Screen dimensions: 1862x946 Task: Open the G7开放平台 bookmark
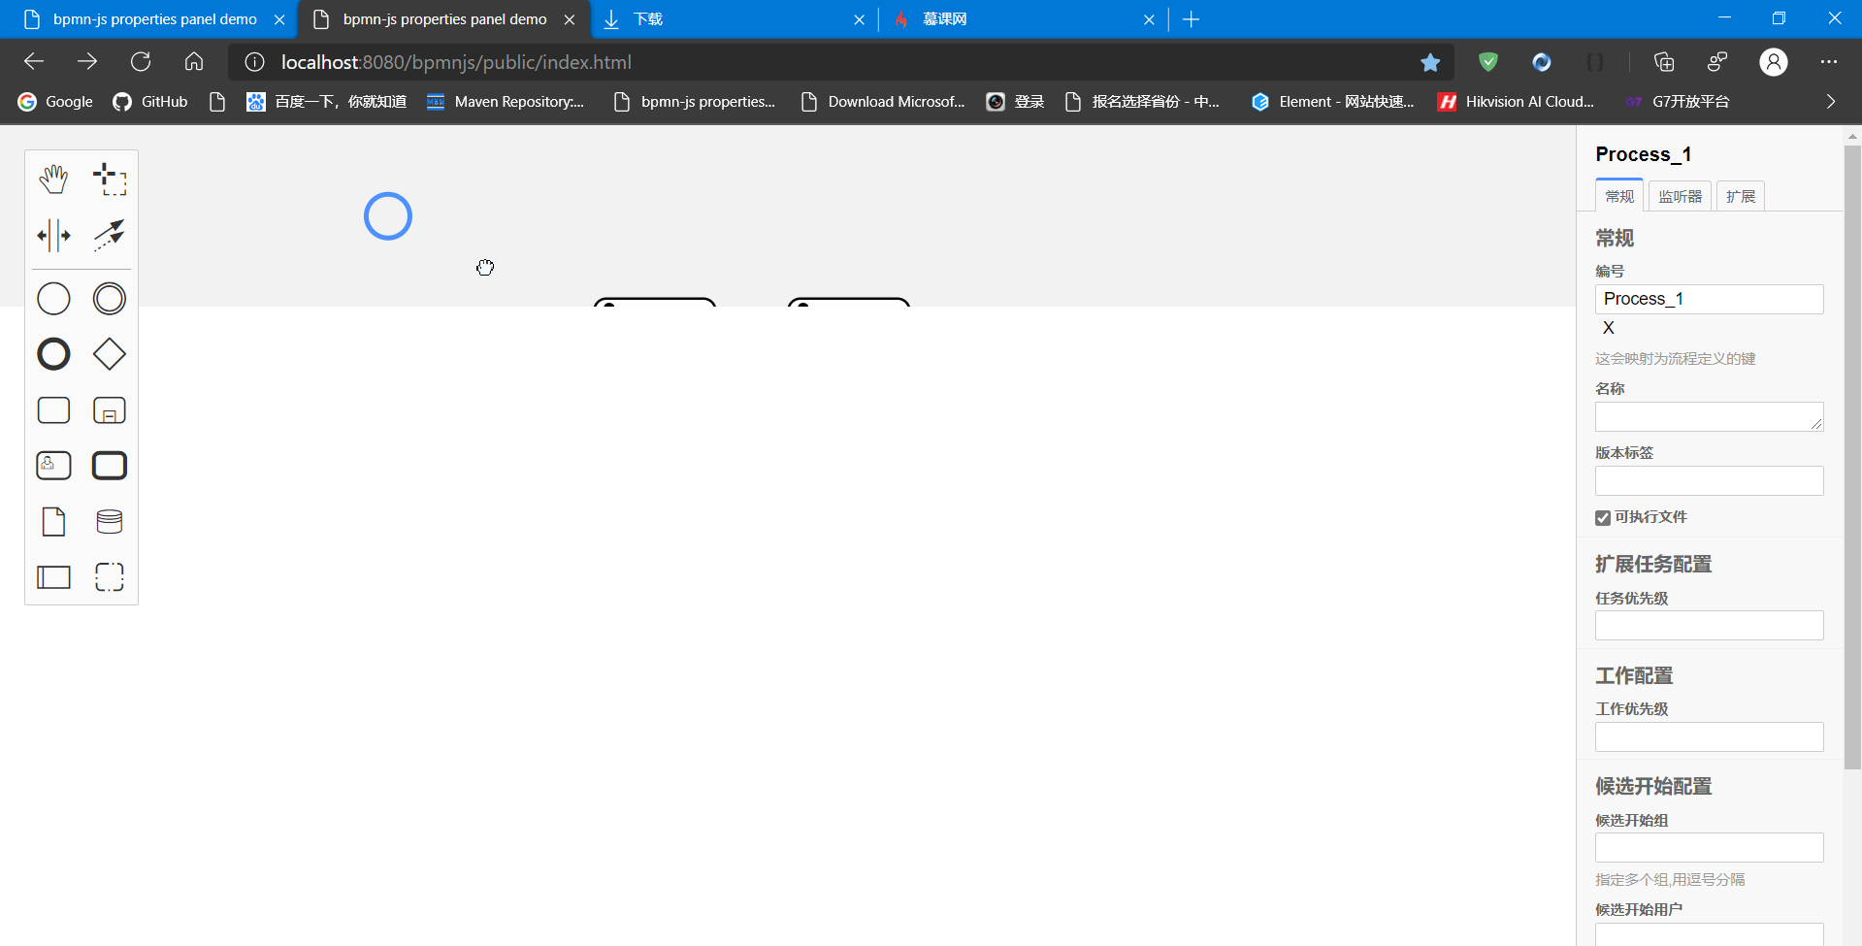(x=1678, y=102)
